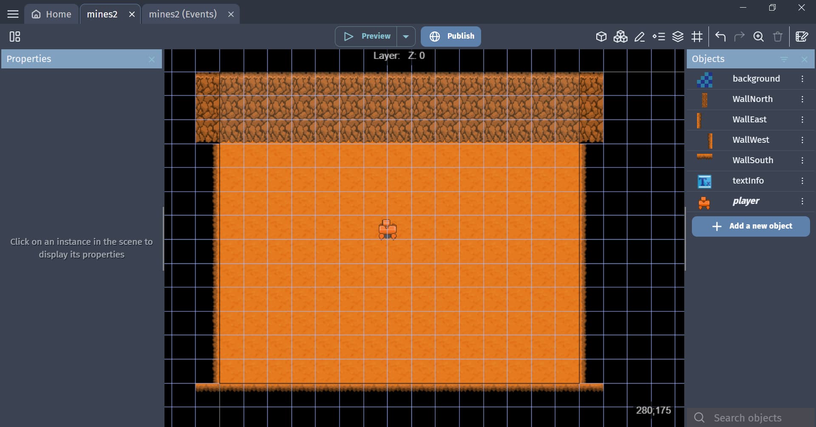Open the zoom options magnifier icon

click(x=759, y=37)
